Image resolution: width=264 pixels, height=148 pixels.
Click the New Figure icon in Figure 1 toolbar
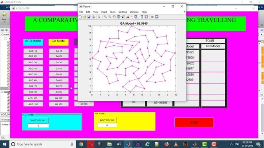coord(80,17)
